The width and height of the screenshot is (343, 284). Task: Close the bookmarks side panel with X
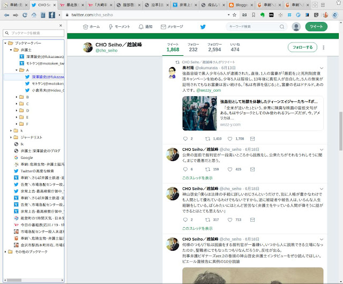tap(61, 26)
